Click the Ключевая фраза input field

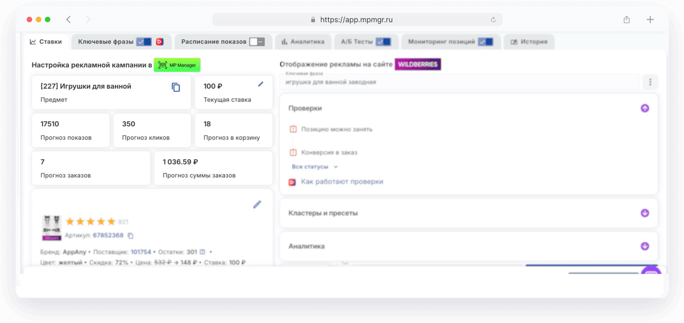(x=462, y=82)
